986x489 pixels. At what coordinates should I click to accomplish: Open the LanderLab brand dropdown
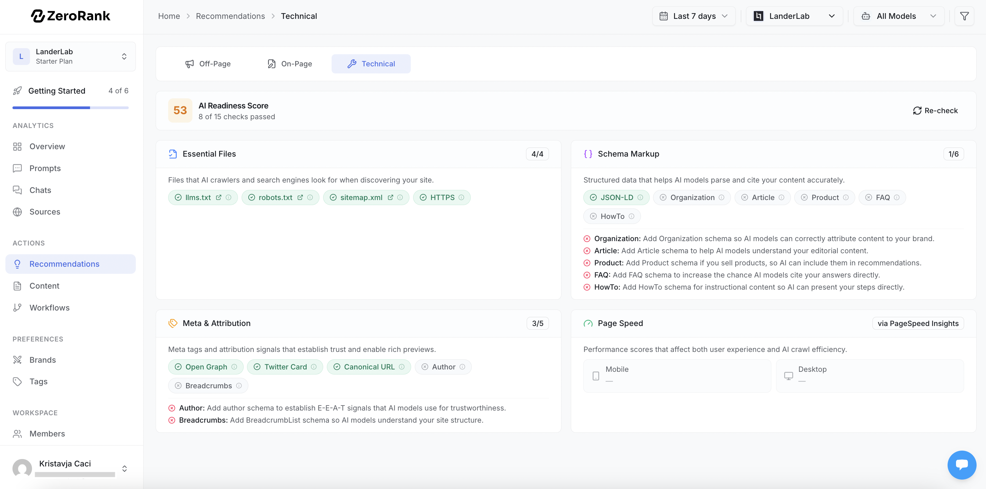click(794, 16)
